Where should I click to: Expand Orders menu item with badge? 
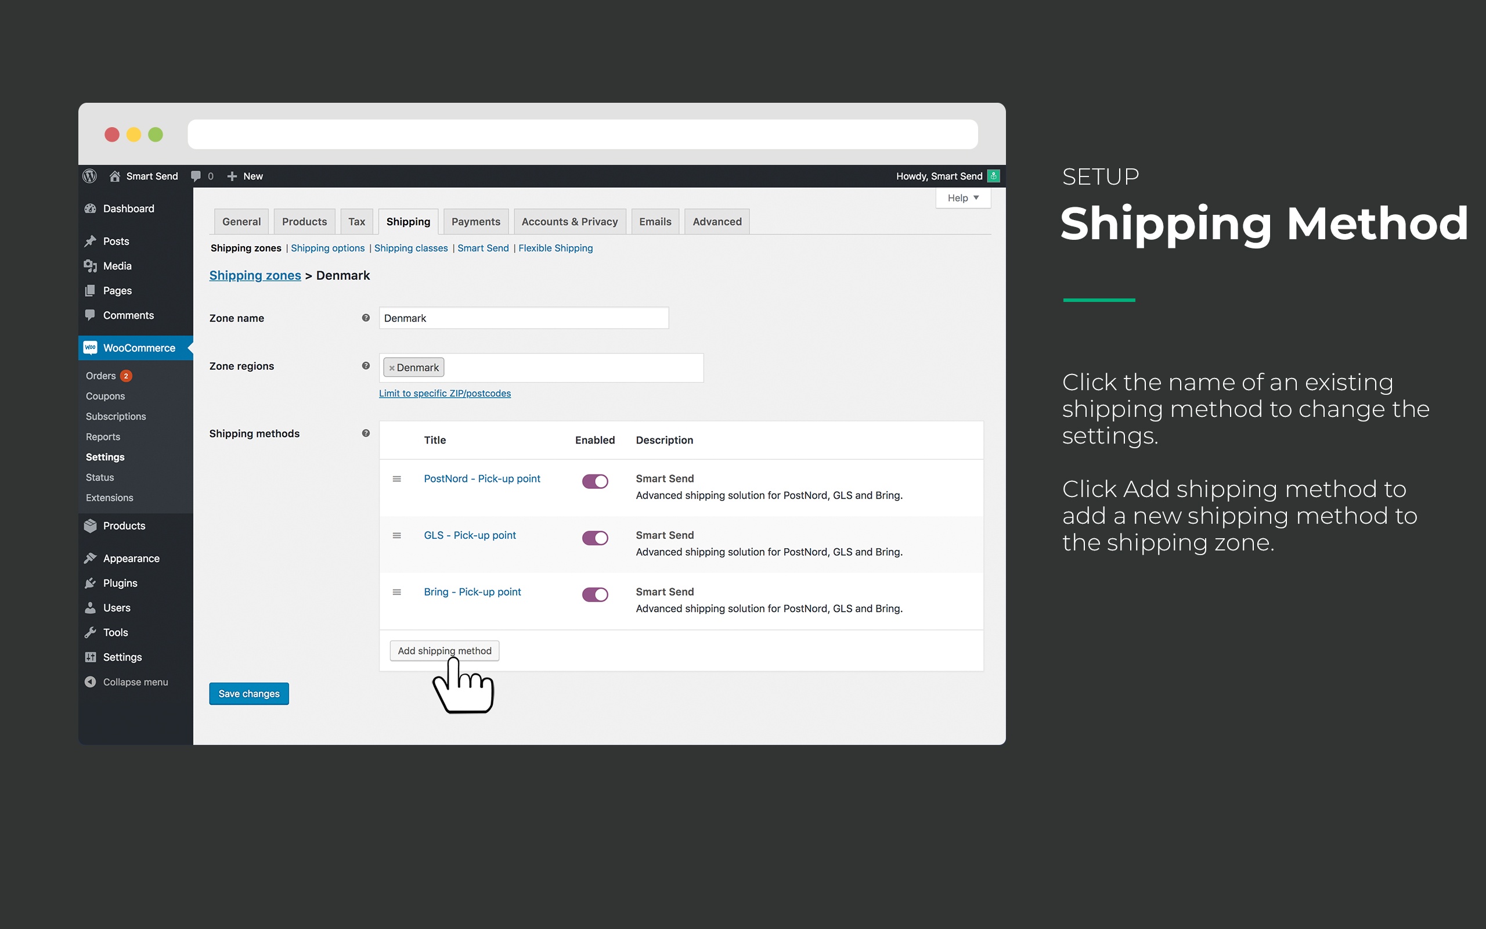click(x=110, y=375)
